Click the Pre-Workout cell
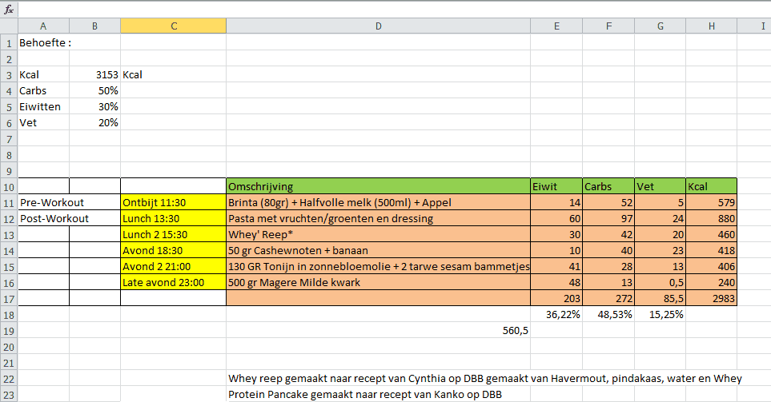The width and height of the screenshot is (771, 402). click(x=43, y=202)
